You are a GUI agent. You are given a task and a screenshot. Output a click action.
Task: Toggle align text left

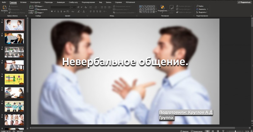pos(91,11)
